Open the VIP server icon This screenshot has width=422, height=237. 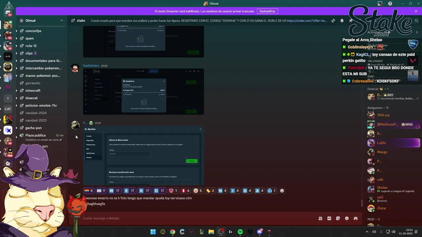pyautogui.click(x=8, y=67)
